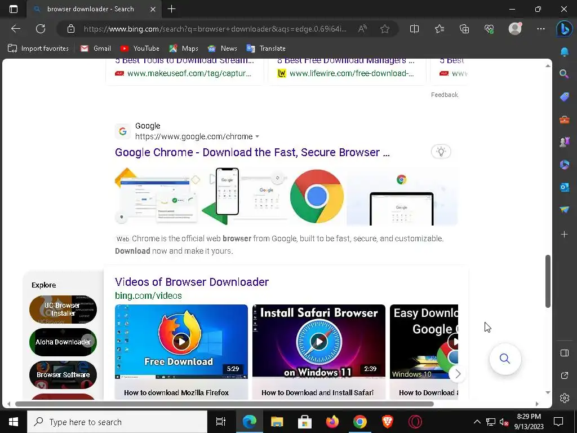This screenshot has width=577, height=433.
Task: Click the horizontal page scrollbar thumb
Action: coord(224,404)
